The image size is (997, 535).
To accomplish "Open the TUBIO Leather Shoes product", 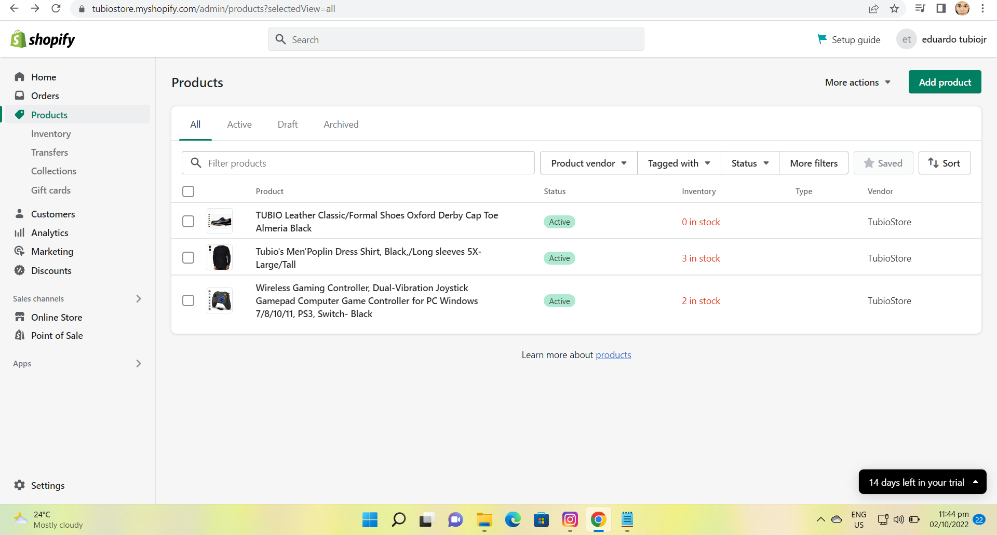I will point(377,222).
